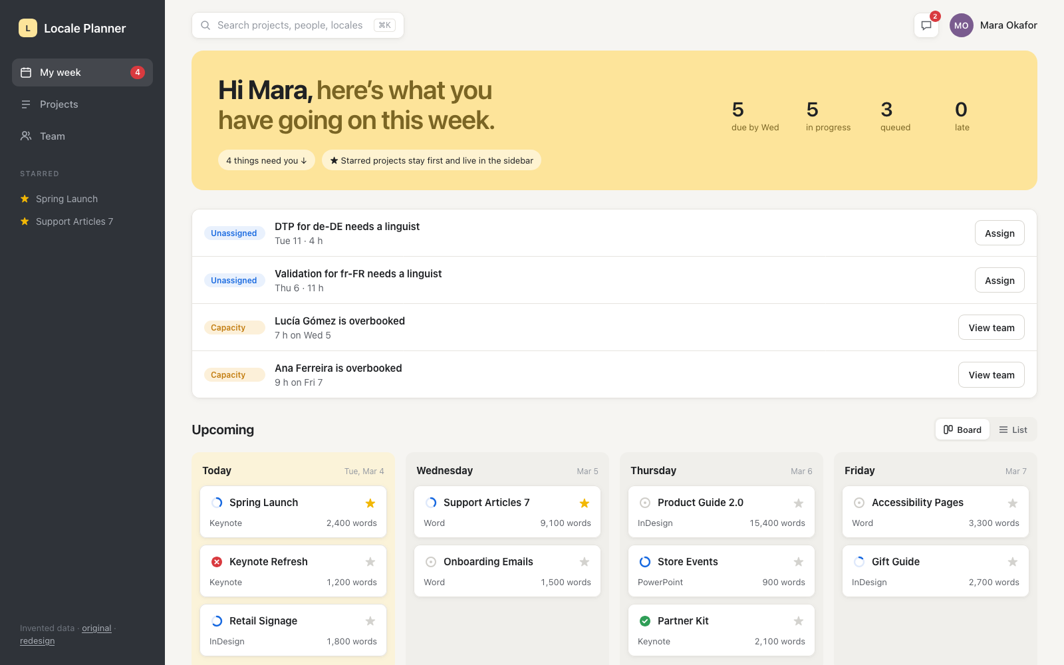Star the Partner Kit card
Screen dimensions: 1064x665
coord(799,621)
